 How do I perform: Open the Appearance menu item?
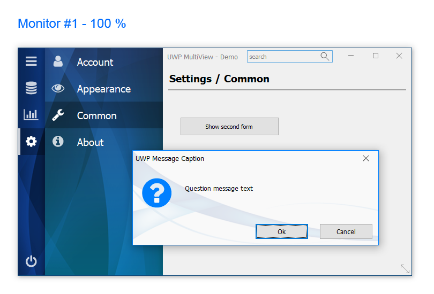point(104,88)
